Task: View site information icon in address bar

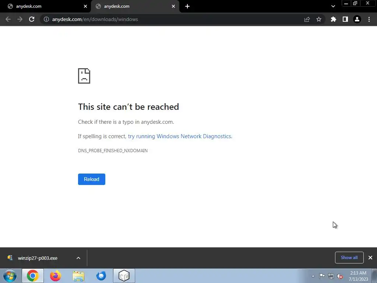Action: coord(46,19)
